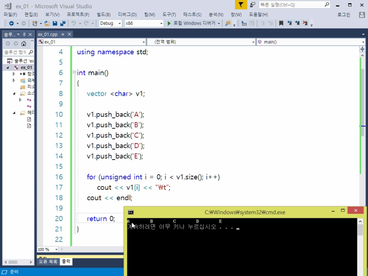Click the cmd.exe window vertical scrollbar
This screenshot has width=368, height=276.
360,247
